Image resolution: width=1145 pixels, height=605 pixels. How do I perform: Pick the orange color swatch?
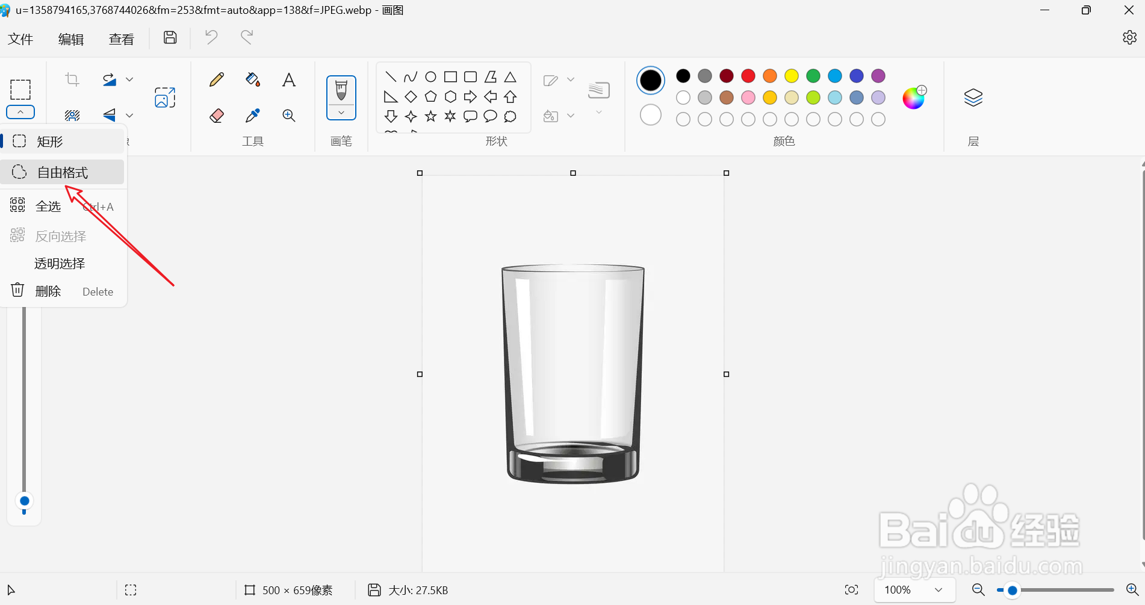click(770, 76)
